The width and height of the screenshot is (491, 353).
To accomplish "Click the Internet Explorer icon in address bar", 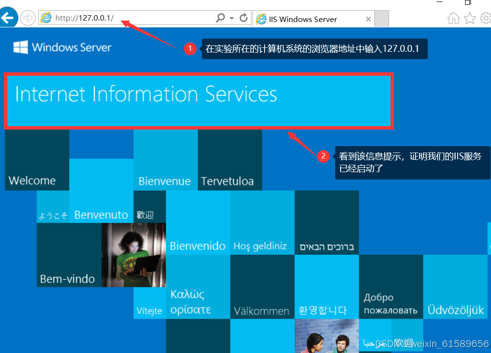I will tap(46, 18).
